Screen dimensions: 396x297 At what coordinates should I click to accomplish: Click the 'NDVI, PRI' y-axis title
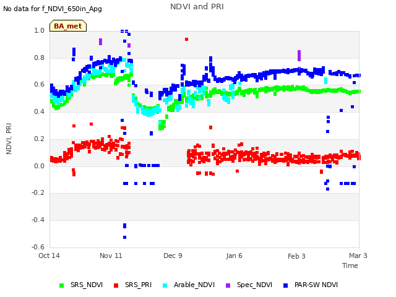[9, 139]
